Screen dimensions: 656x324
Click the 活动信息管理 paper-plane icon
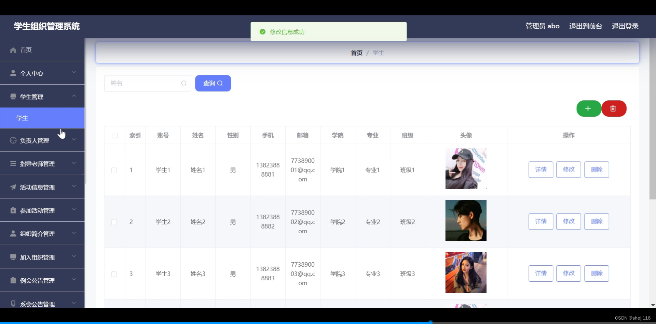13,187
